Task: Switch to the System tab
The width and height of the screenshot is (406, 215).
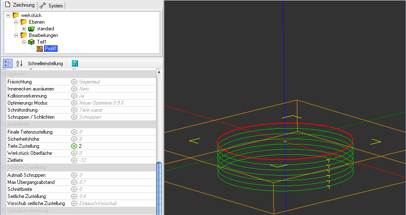Action: tap(51, 5)
